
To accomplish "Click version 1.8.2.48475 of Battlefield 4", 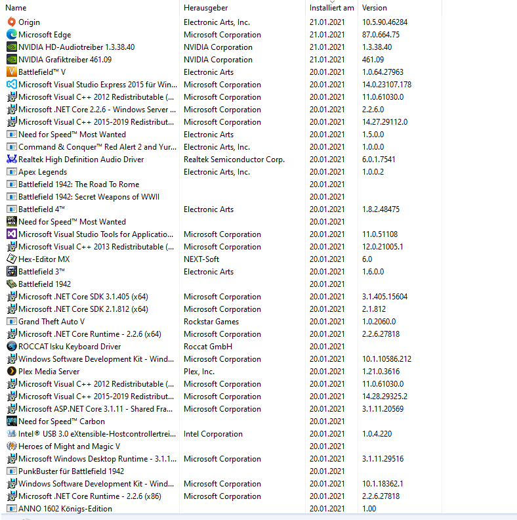I will point(381,209).
